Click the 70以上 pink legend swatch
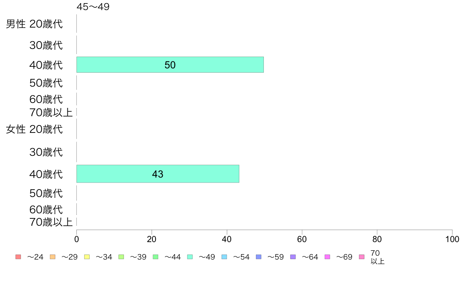Image resolution: width=463 pixels, height=286 pixels. (362, 257)
